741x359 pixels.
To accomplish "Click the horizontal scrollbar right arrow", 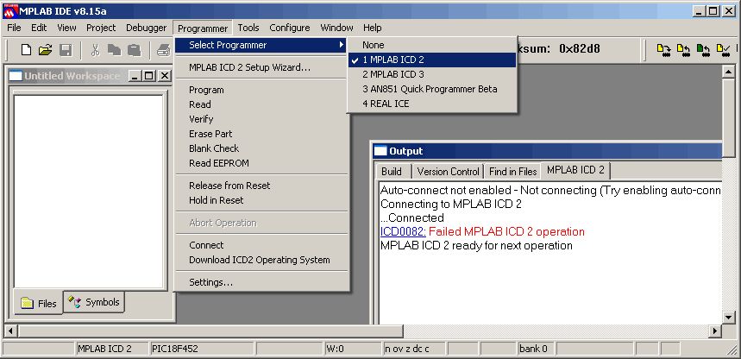I will (x=715, y=331).
